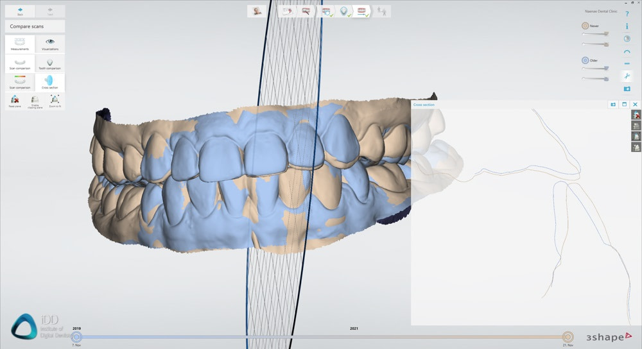Open the Visualizations eye tool

coord(50,44)
